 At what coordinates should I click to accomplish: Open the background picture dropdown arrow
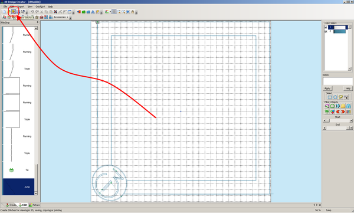(110, 12)
